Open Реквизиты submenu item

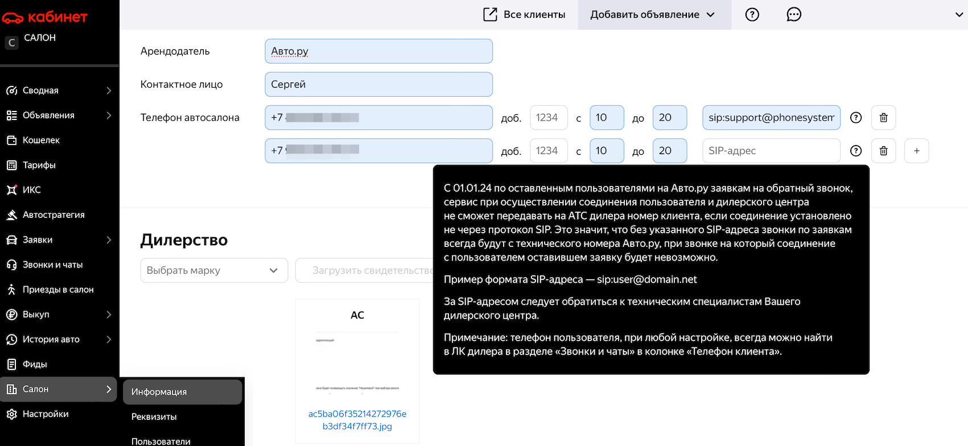pyautogui.click(x=154, y=417)
